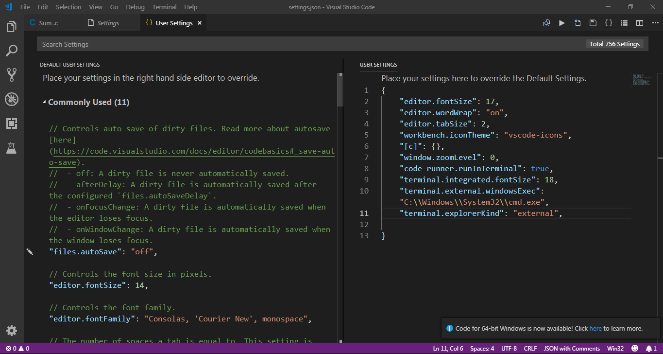Click the default "editor.fontSize": 14 line
The image size is (663, 354).
pyautogui.click(x=99, y=285)
